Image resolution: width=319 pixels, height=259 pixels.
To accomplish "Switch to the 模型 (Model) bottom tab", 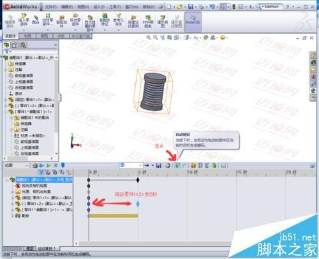I will click(29, 248).
